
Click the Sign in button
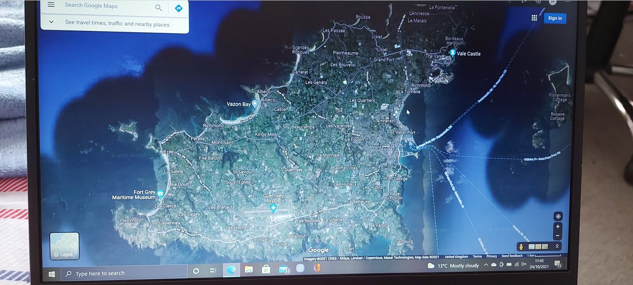pos(555,18)
